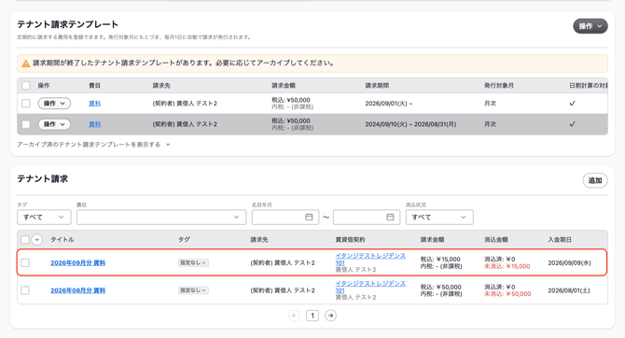Check the 2026年08月分 賃料 row
This screenshot has height=338, width=625.
coord(25,290)
